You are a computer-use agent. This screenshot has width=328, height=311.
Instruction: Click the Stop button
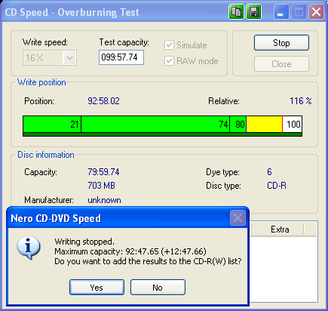tap(281, 43)
